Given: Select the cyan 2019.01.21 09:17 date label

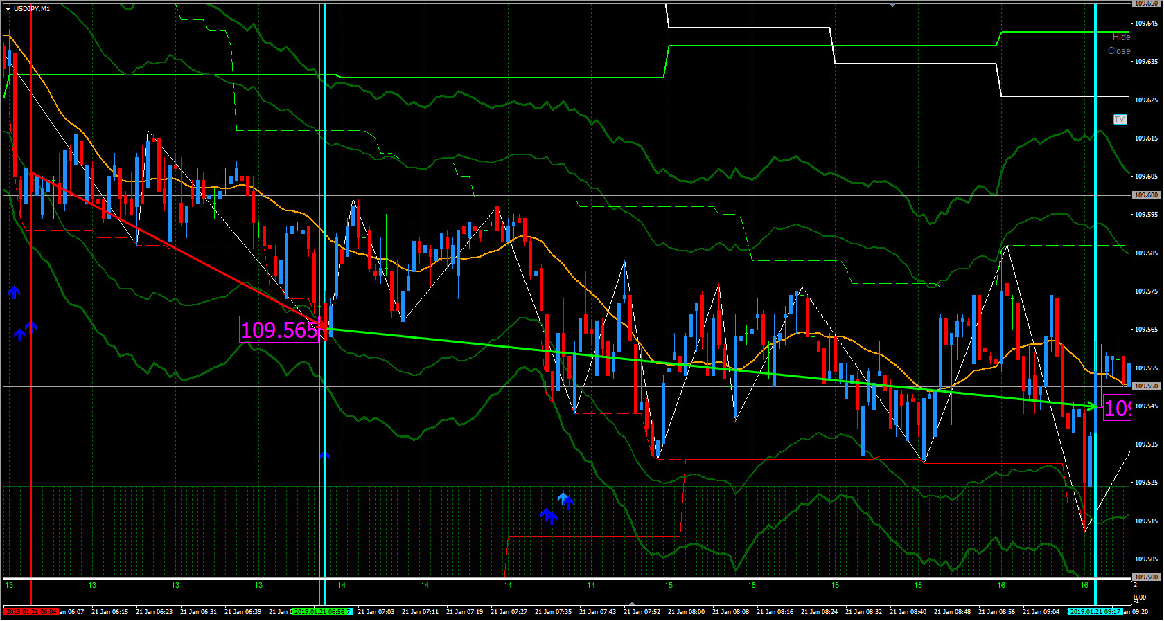Looking at the screenshot, I should coord(1095,612).
